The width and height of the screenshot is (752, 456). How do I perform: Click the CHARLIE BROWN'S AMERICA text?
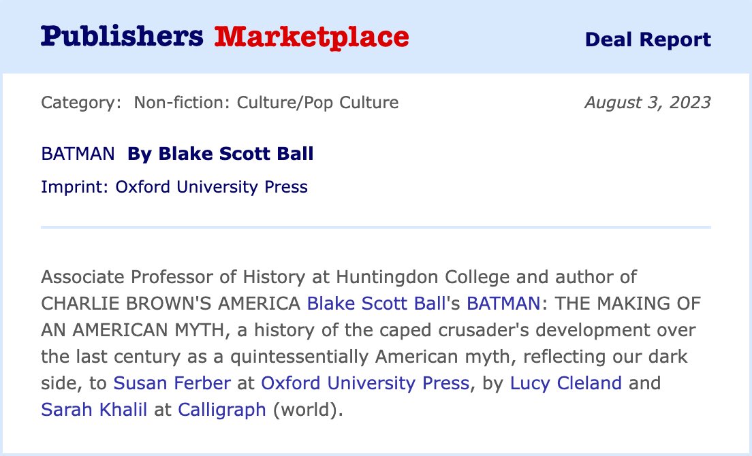pos(171,304)
